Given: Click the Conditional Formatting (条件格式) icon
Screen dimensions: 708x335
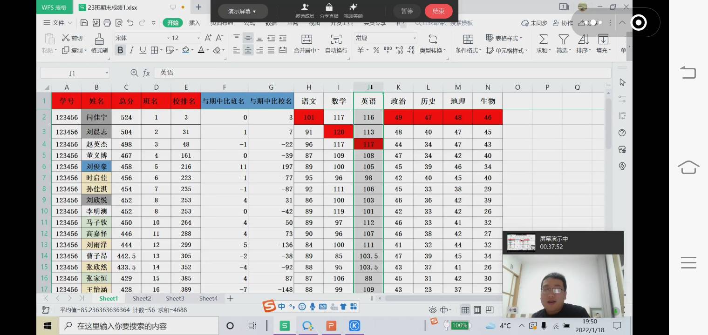Looking at the screenshot, I should (468, 39).
